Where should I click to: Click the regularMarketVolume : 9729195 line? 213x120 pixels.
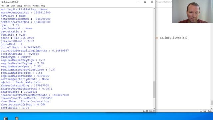click(x=25, y=76)
